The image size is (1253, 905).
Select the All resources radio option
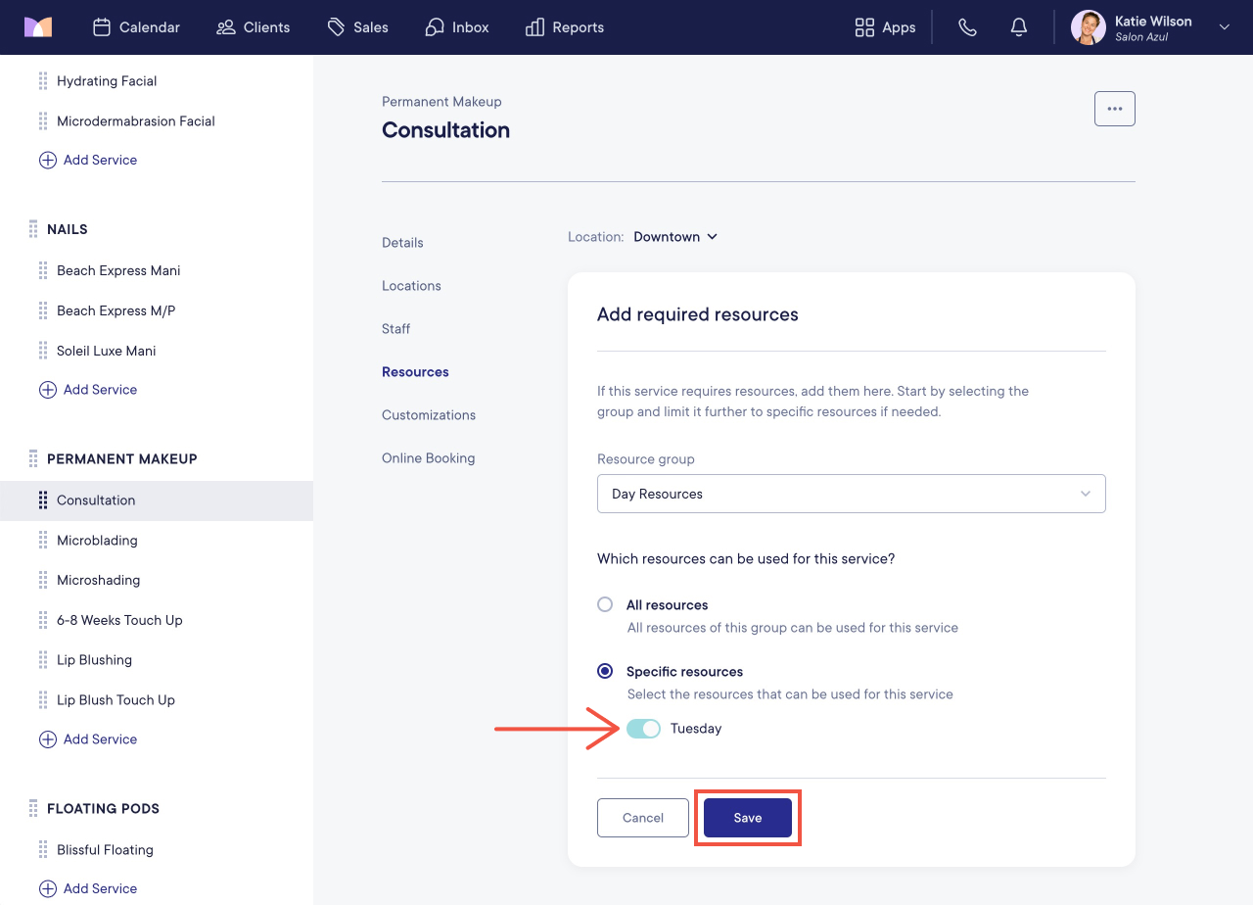pyautogui.click(x=605, y=604)
